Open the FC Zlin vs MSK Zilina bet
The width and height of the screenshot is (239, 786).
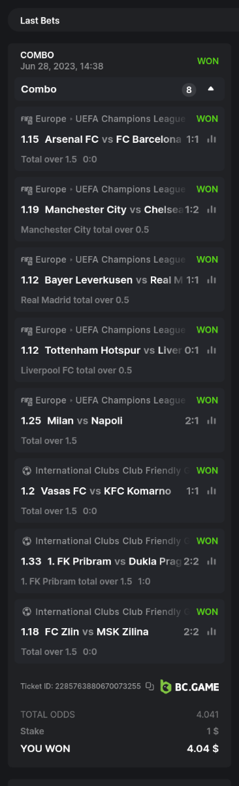tap(119, 631)
